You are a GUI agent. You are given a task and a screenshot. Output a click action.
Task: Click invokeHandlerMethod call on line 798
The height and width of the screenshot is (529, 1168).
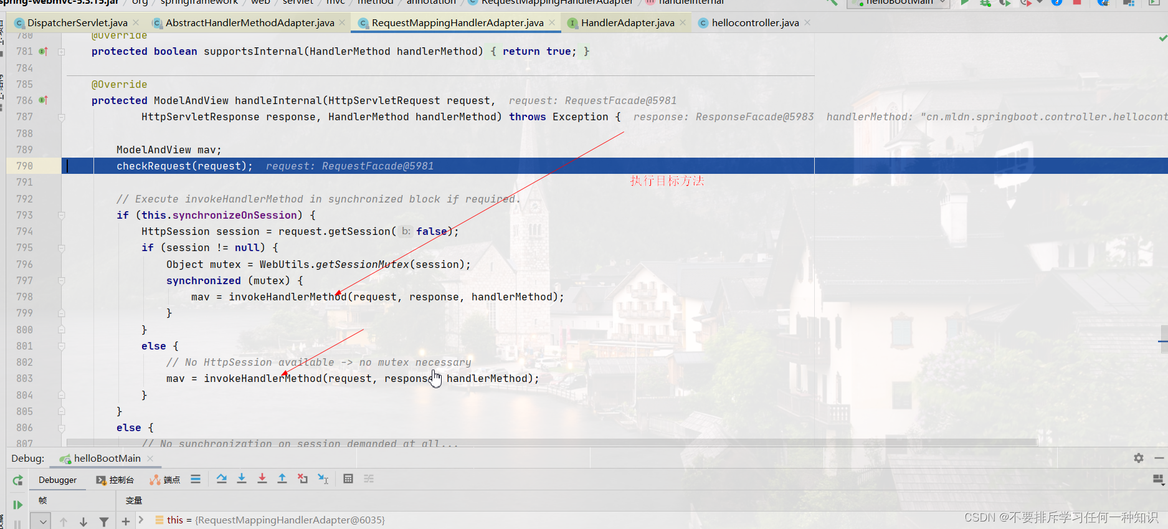(x=396, y=297)
